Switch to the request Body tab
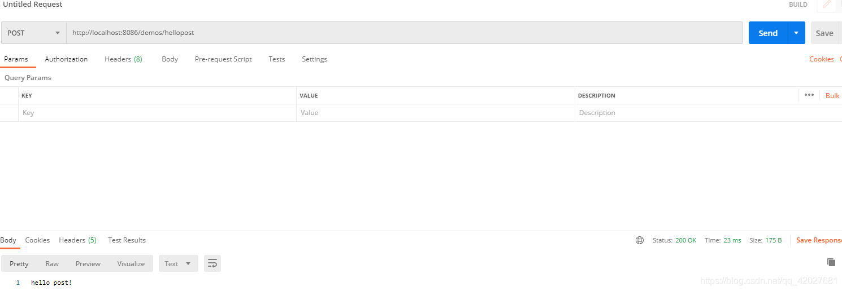Screen dimensions: 842x291 click(x=170, y=59)
